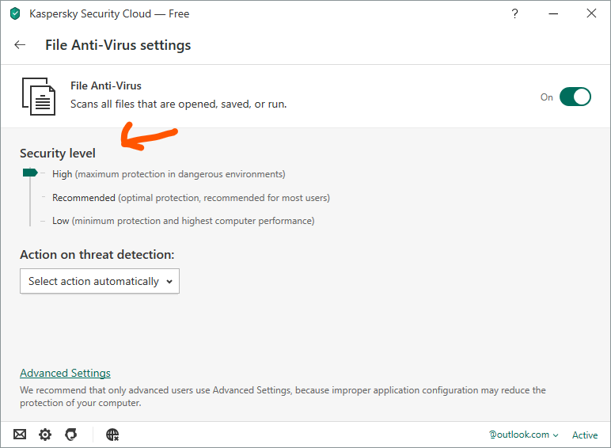Click the Kaspersky shield logo
The image size is (611, 448).
[15, 13]
